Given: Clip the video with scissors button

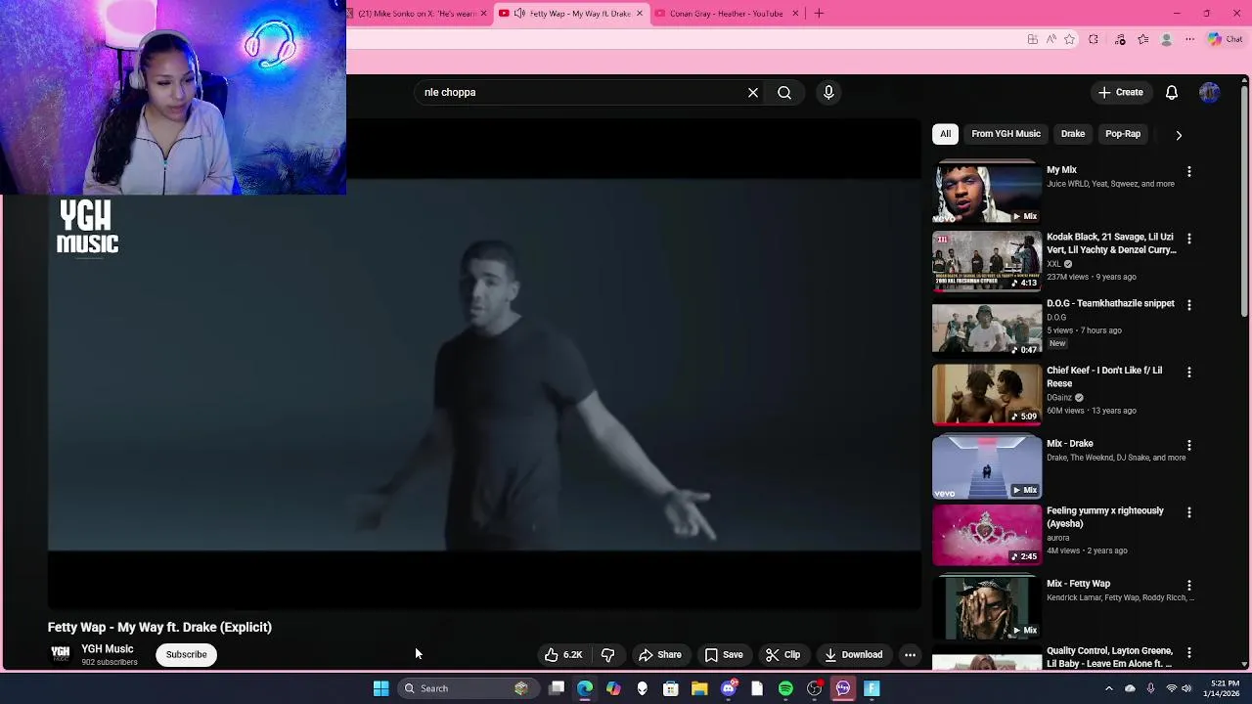Looking at the screenshot, I should [782, 655].
